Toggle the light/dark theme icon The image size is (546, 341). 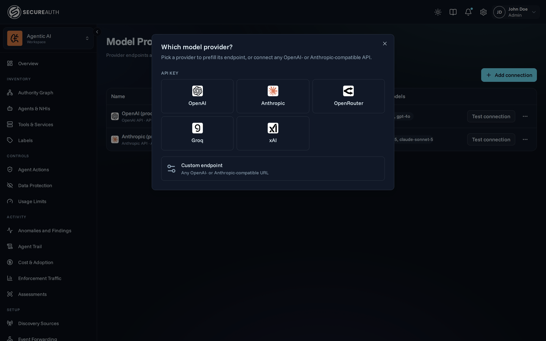click(x=438, y=12)
